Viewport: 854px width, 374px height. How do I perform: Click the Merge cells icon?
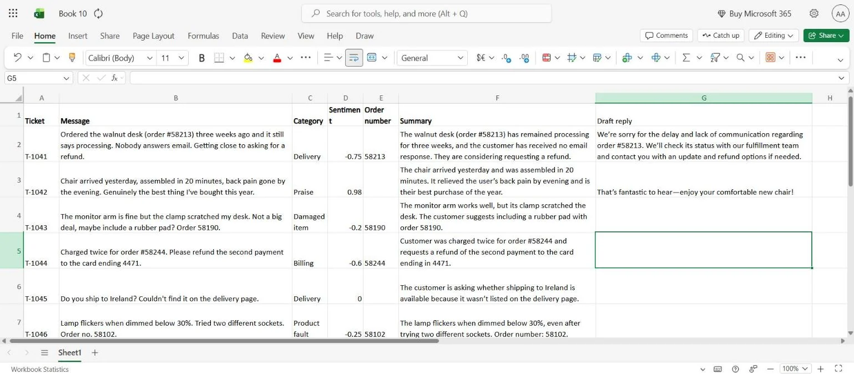(x=371, y=58)
